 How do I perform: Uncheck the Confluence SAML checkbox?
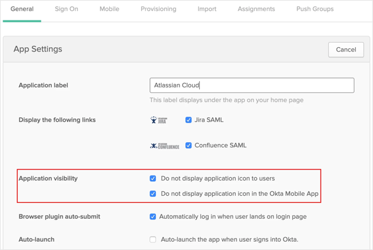coord(188,145)
